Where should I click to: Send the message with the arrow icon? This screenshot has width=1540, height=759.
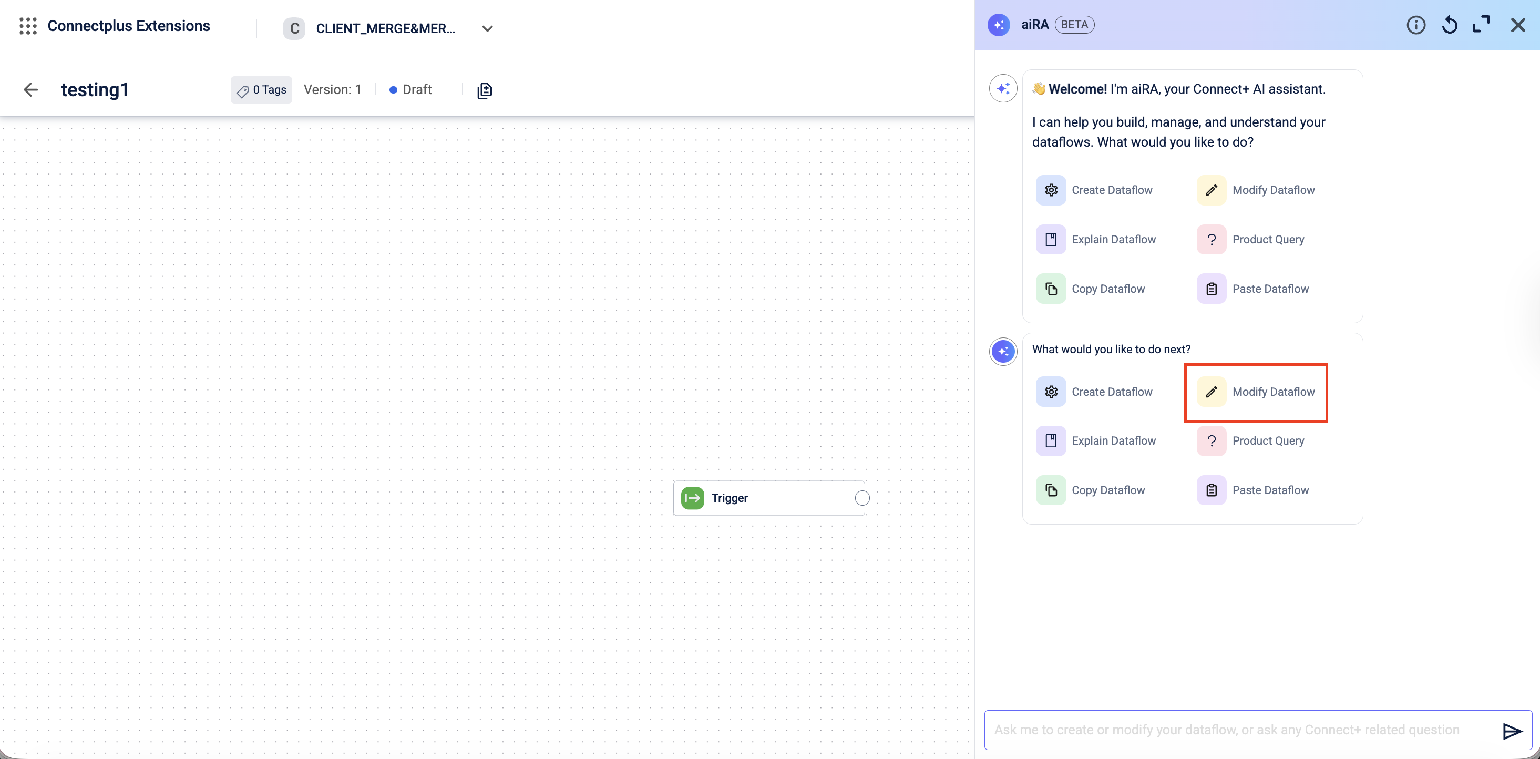1511,730
